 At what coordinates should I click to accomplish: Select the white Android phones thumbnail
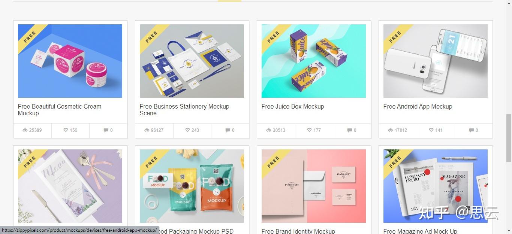[x=436, y=61]
